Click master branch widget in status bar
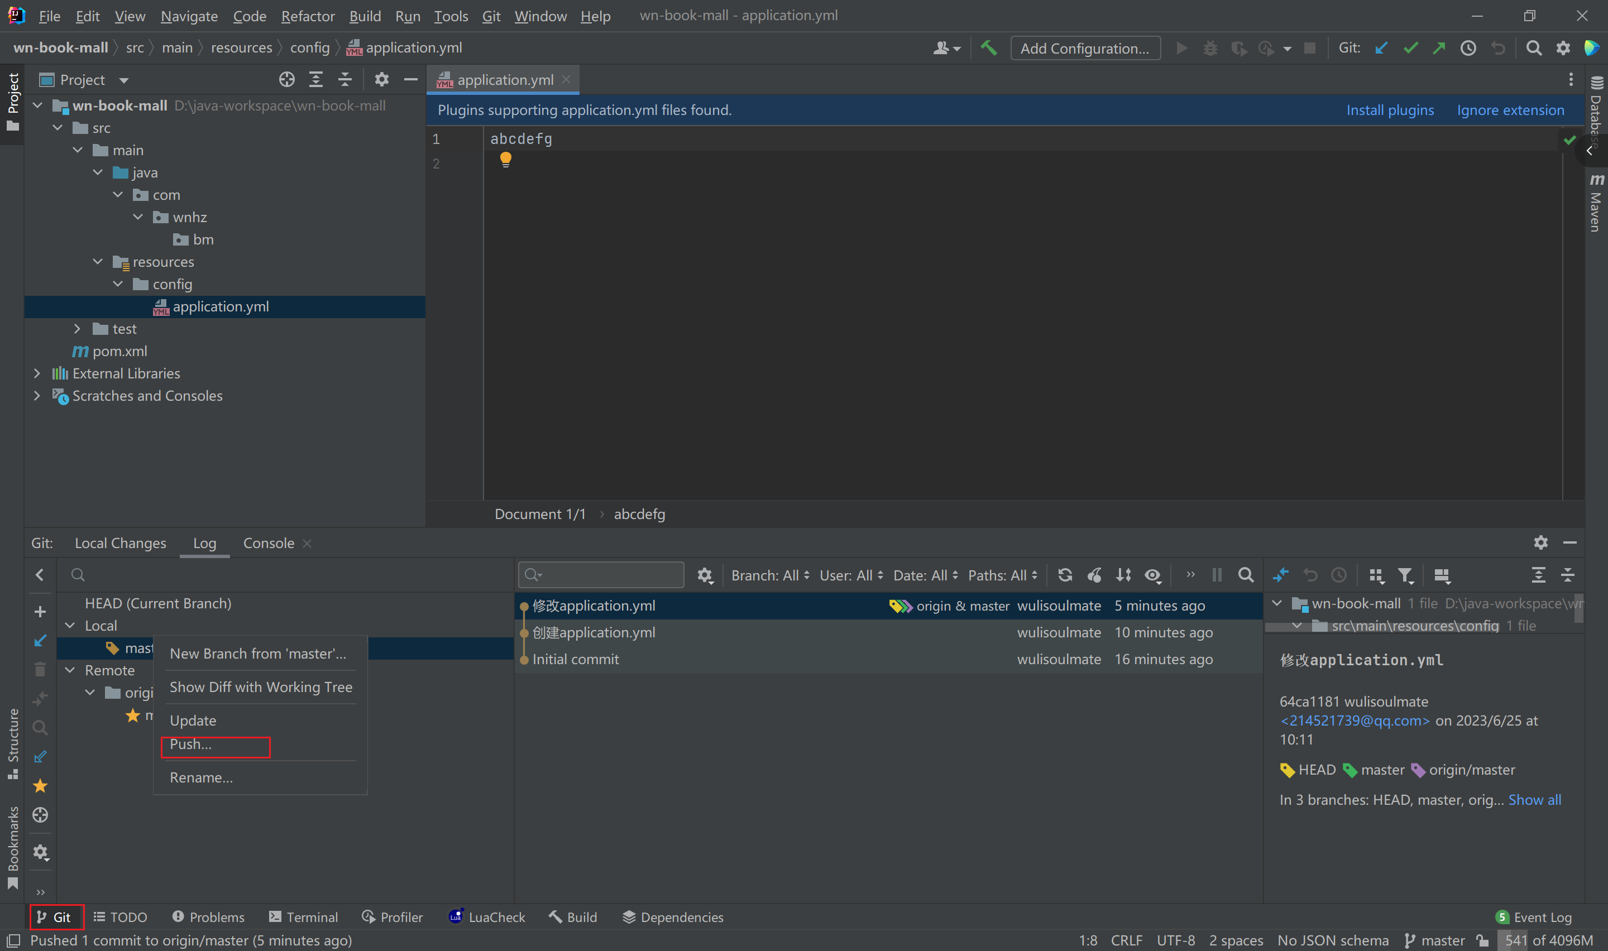The height and width of the screenshot is (951, 1608). (x=1434, y=940)
